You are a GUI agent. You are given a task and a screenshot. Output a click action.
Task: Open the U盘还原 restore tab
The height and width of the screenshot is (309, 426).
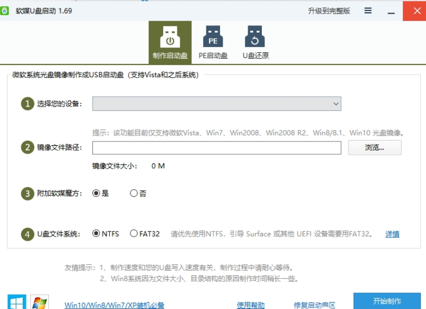pos(255,42)
